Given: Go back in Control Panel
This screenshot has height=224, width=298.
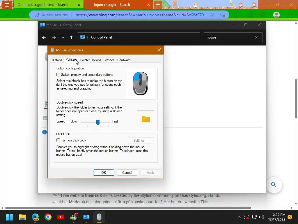Looking at the screenshot, I should click(x=44, y=37).
